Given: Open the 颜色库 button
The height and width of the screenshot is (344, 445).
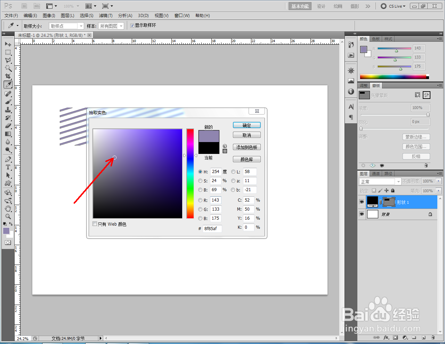Looking at the screenshot, I should pos(247,159).
